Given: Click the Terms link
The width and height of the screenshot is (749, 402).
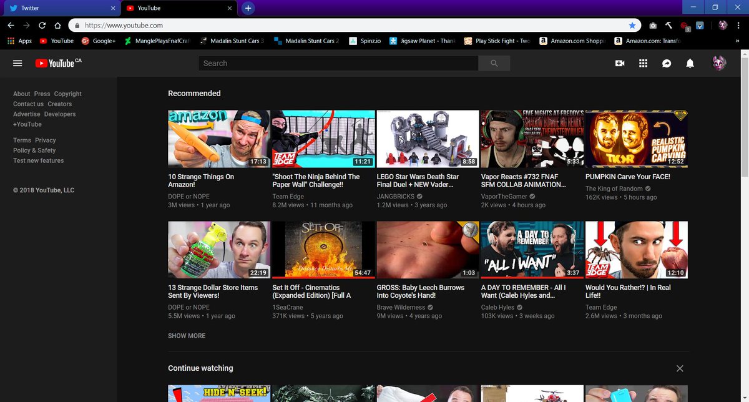Looking at the screenshot, I should pos(22,140).
